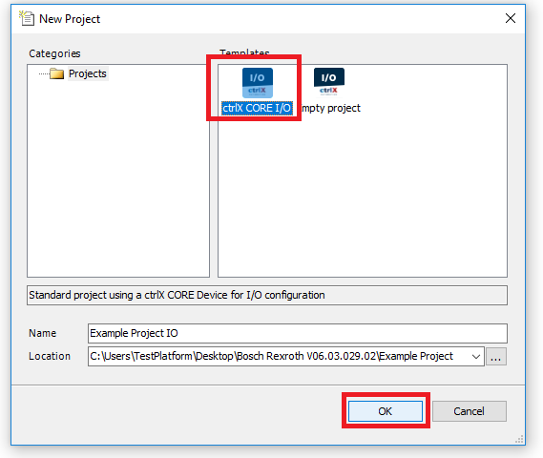Click the Name field containing Example Project IO
The height and width of the screenshot is (458, 543).
point(298,333)
